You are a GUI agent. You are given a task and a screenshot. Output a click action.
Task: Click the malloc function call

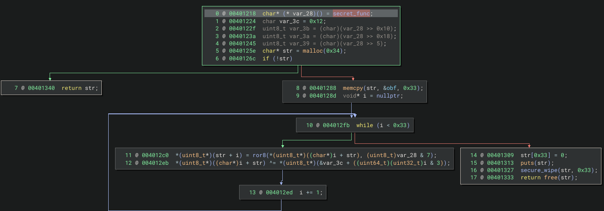[x=313, y=51]
